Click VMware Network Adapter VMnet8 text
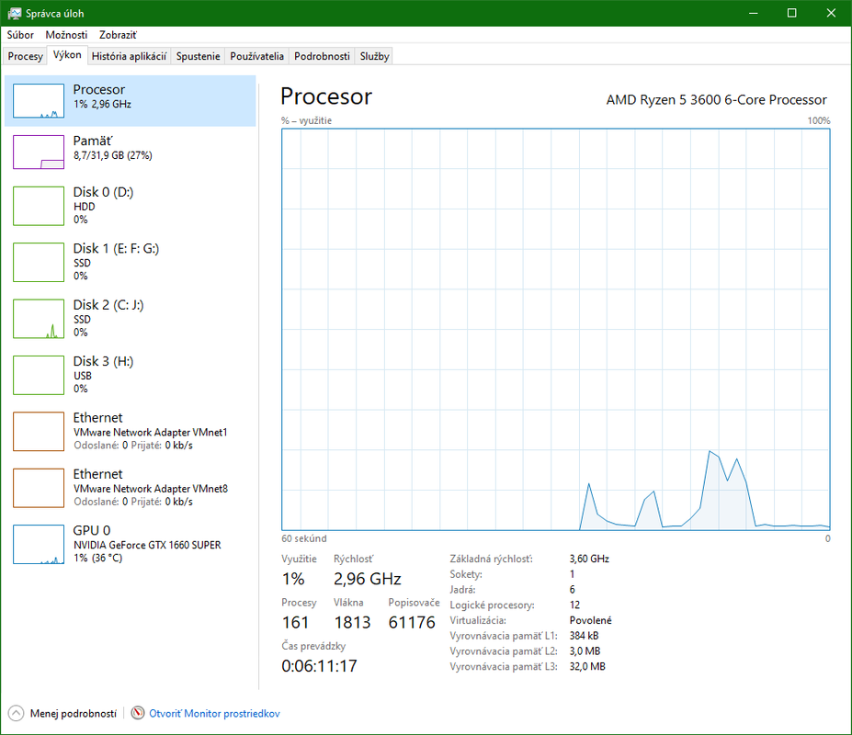852x735 pixels. click(x=151, y=489)
